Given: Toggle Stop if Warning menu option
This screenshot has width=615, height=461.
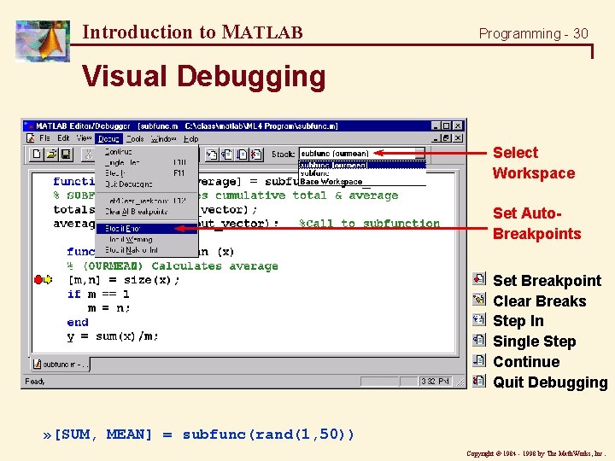Looking at the screenshot, I should (147, 239).
